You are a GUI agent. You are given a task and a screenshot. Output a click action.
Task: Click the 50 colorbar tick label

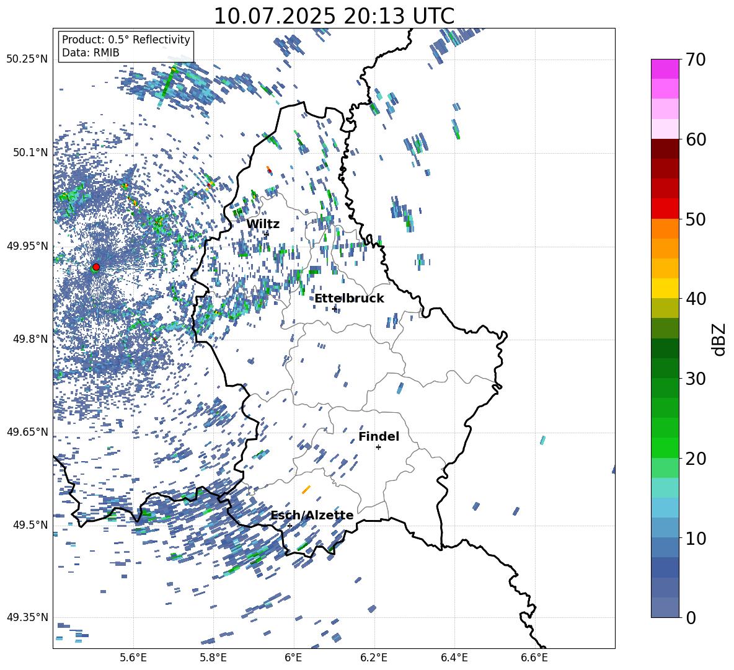[696, 219]
